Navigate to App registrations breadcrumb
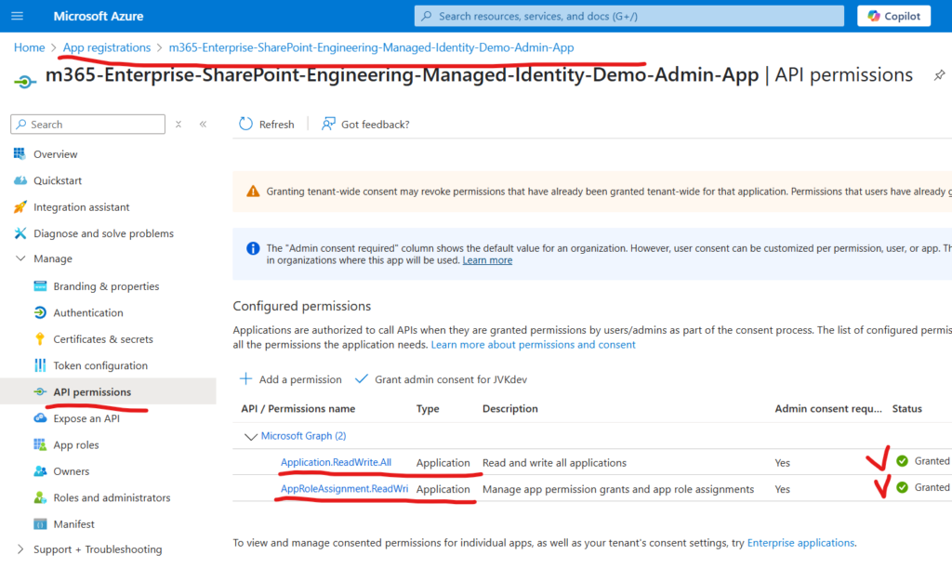This screenshot has height=582, width=952. [107, 47]
